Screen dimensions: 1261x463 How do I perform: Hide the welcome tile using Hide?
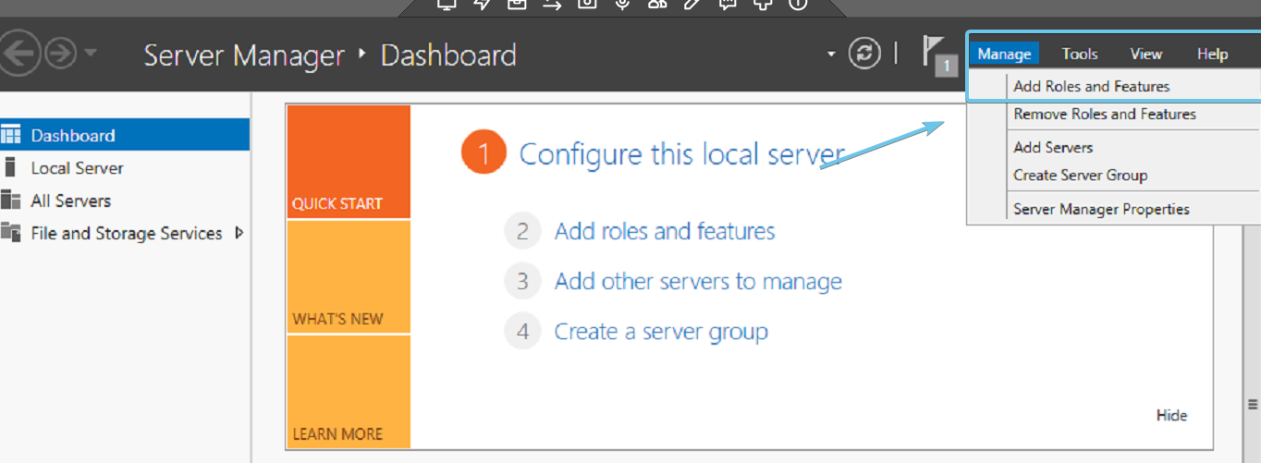point(1171,415)
